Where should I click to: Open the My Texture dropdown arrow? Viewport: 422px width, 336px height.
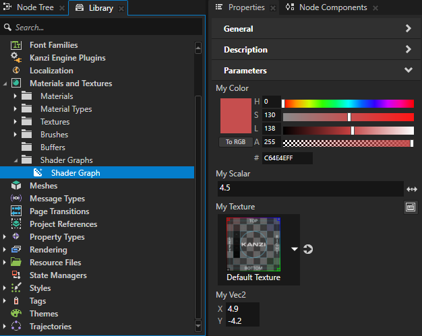(x=295, y=249)
